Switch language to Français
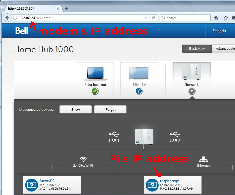The height and width of the screenshot is (195, 235). (219, 31)
